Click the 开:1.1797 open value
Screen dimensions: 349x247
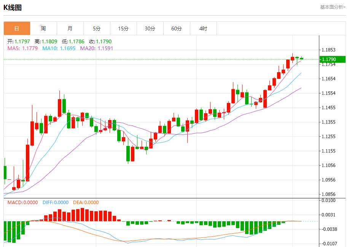tap(19, 41)
